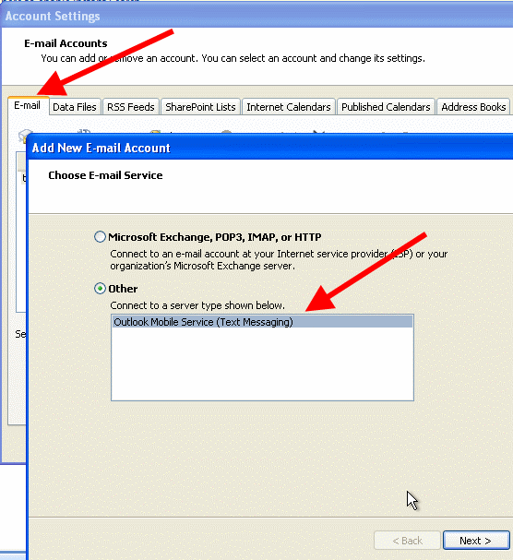
Task: Choose the Other radio button
Action: (100, 288)
